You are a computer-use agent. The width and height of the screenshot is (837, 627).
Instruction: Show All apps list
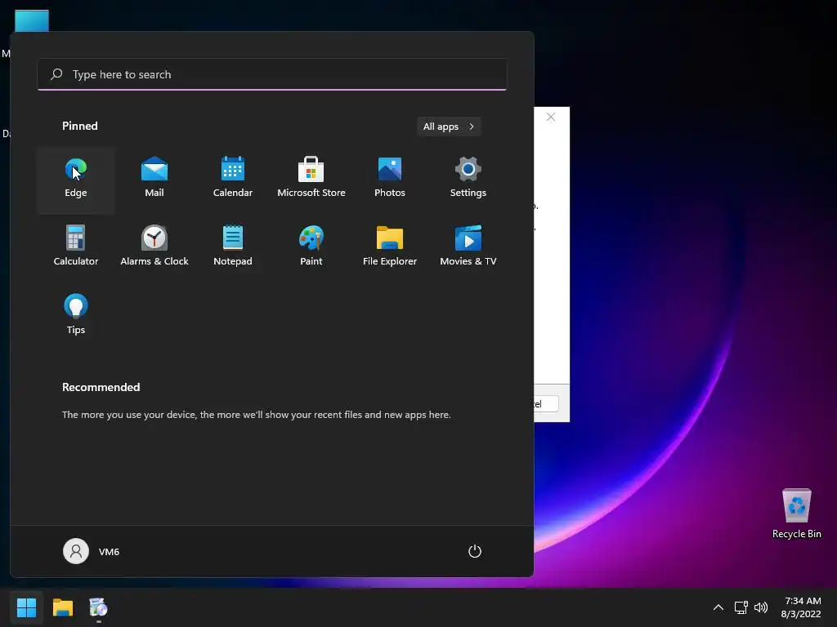click(x=449, y=127)
